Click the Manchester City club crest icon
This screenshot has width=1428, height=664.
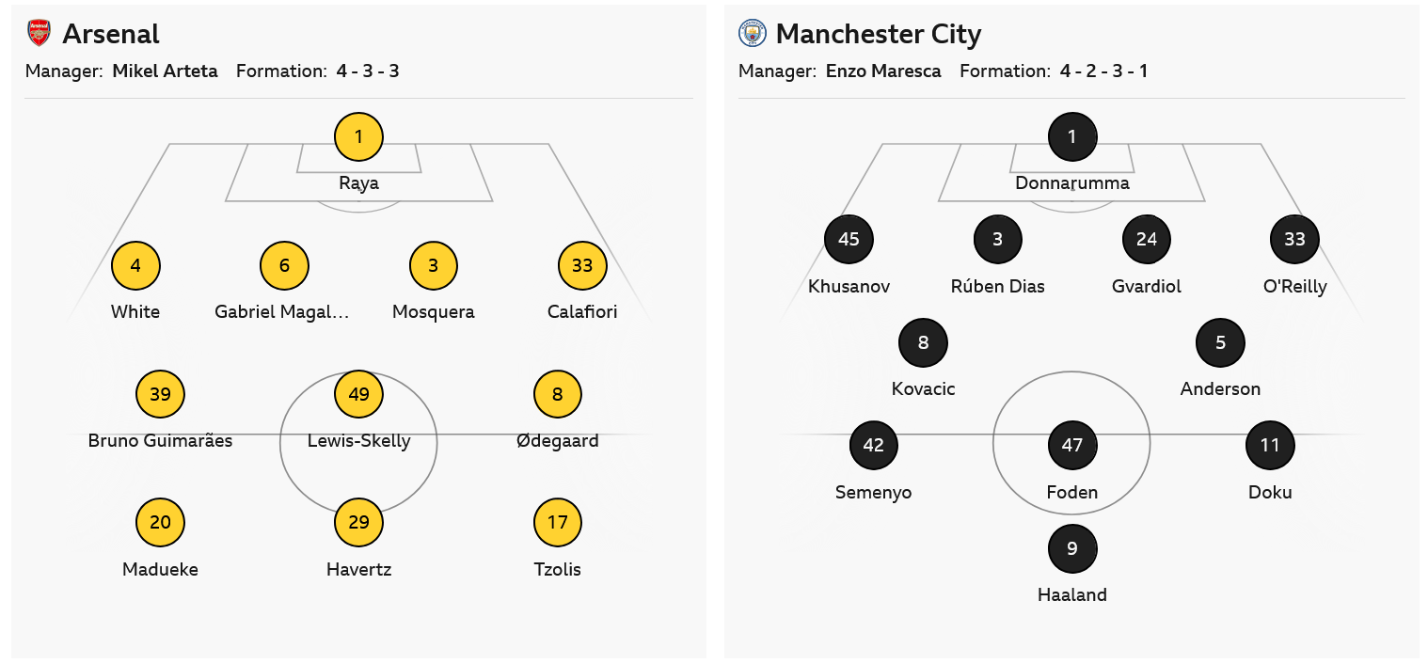click(x=753, y=34)
